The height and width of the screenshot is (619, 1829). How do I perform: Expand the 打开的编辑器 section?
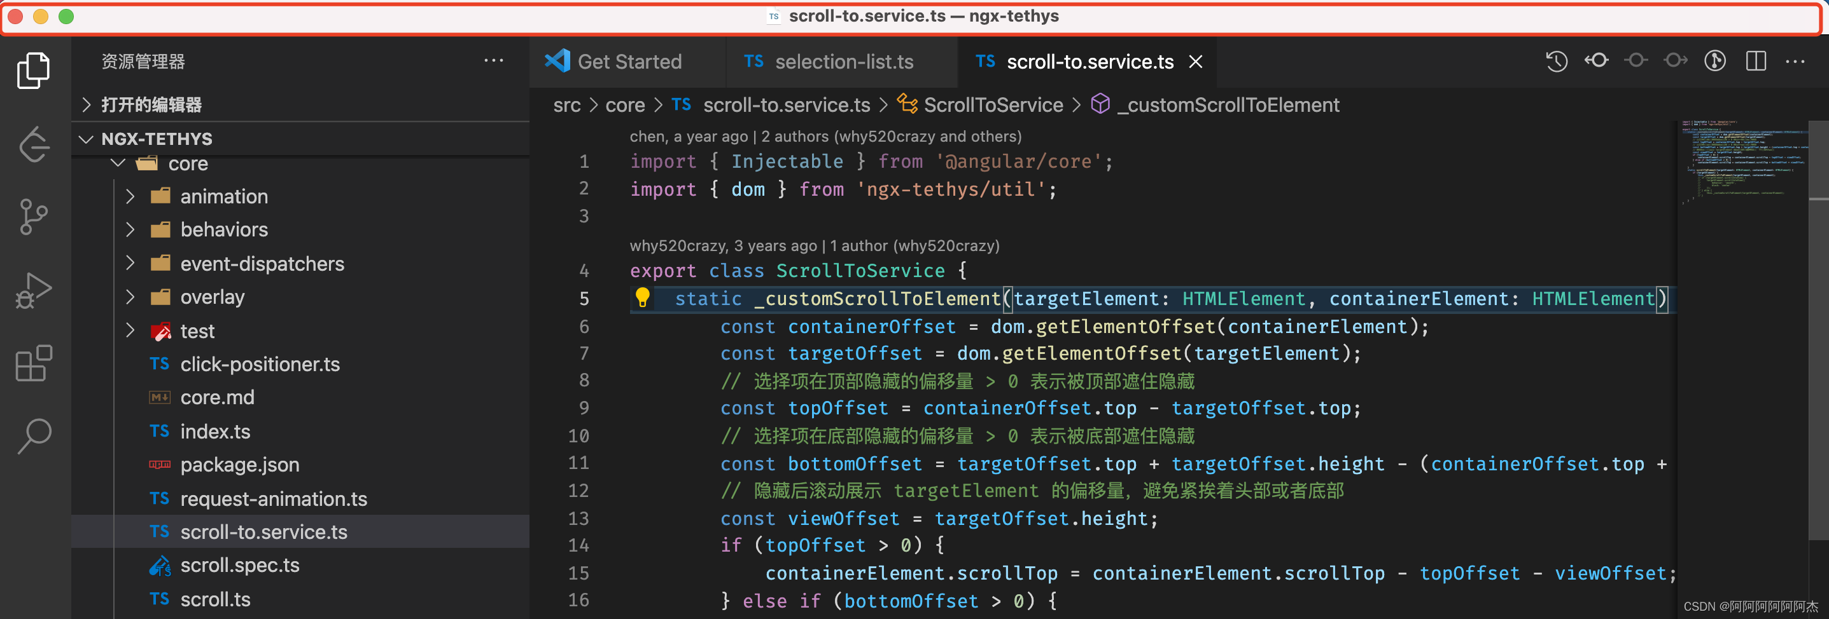point(302,105)
